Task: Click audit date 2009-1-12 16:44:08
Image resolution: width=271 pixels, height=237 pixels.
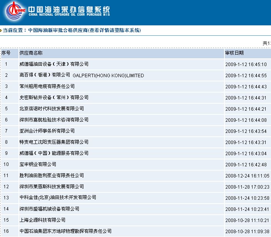Action: [246, 120]
